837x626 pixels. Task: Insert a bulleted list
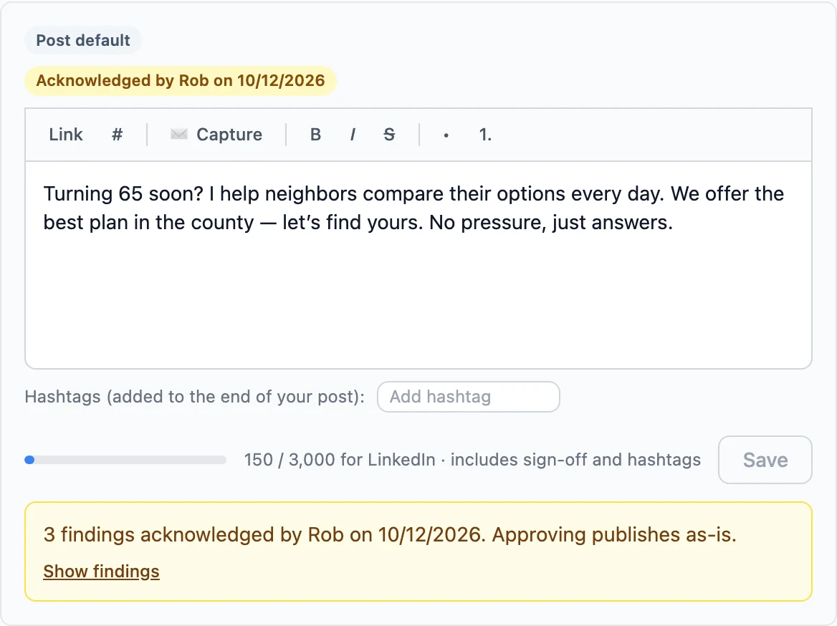point(446,135)
